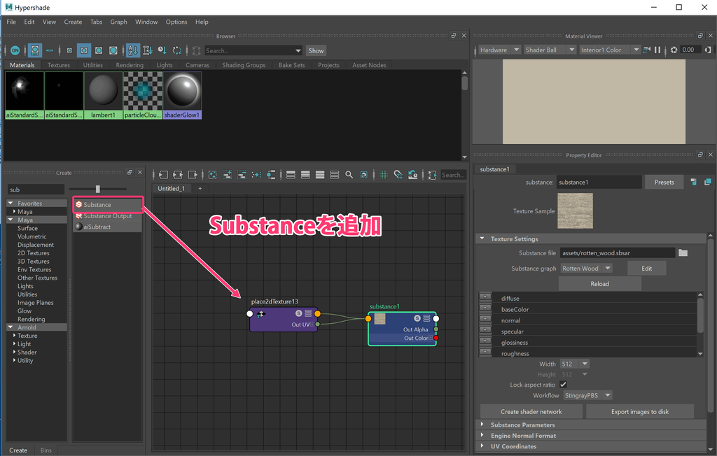Select 2D Textures category

tap(34, 252)
